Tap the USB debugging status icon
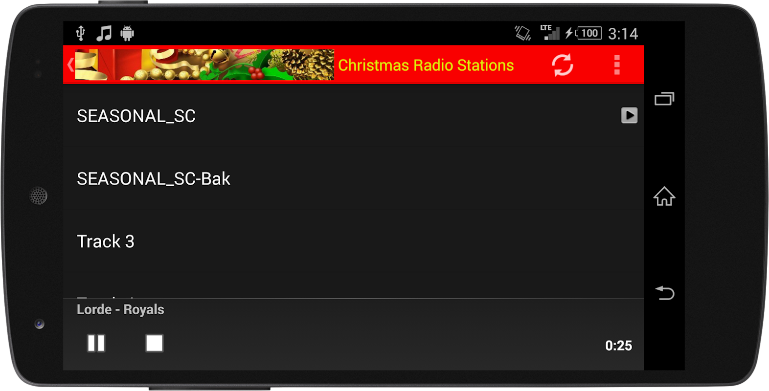The height and width of the screenshot is (391, 769). coord(81,33)
